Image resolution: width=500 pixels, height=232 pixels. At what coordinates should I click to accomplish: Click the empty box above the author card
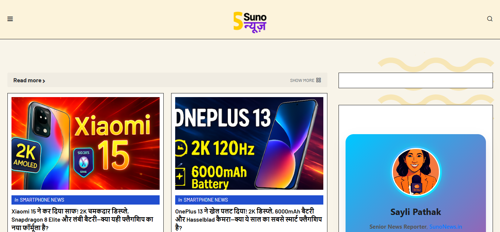coord(416,80)
